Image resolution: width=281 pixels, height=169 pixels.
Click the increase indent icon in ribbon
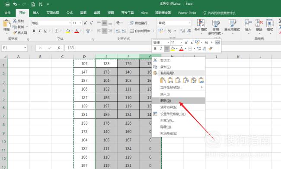click(x=124, y=31)
